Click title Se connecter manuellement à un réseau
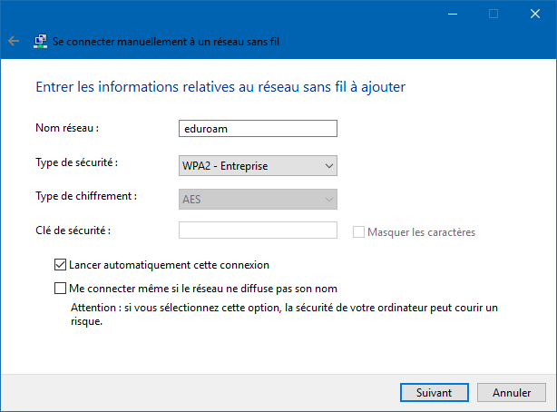This screenshot has width=557, height=412. pos(166,42)
